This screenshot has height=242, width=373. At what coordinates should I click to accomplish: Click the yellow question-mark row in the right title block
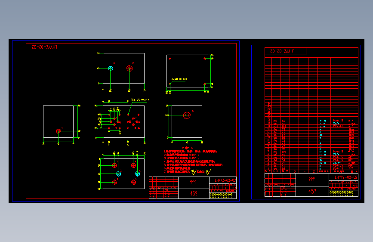tap(341, 193)
